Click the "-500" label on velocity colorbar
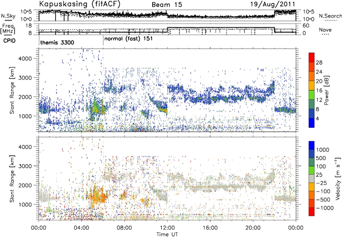 (323, 199)
